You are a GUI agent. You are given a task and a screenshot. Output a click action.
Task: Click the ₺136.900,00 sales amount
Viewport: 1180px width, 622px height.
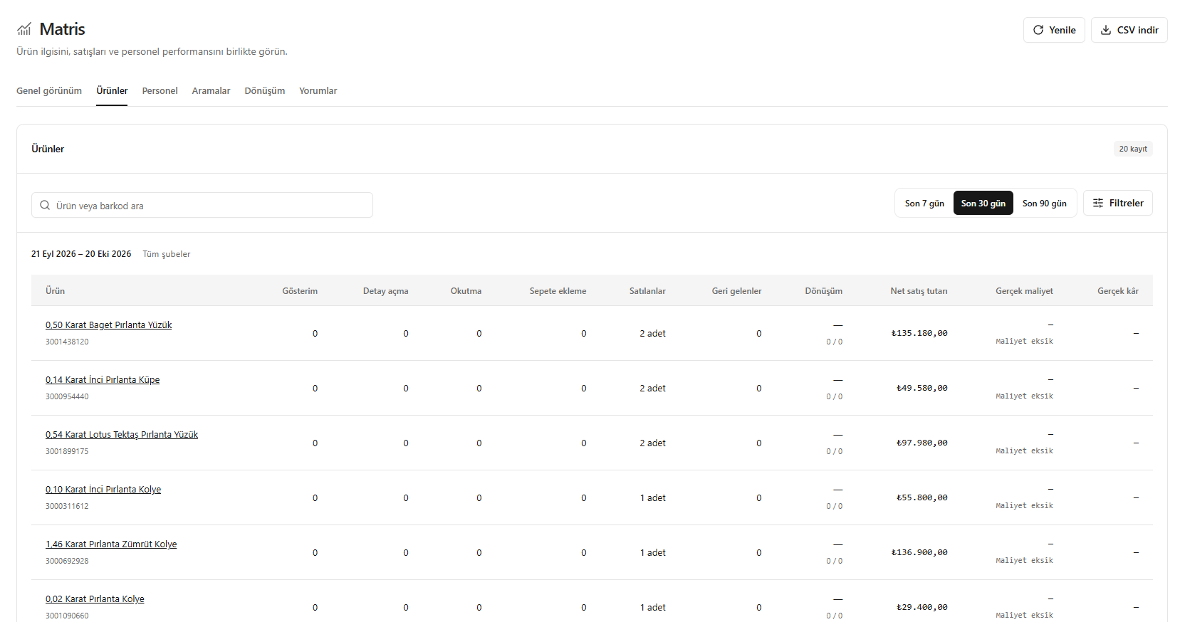(x=919, y=552)
